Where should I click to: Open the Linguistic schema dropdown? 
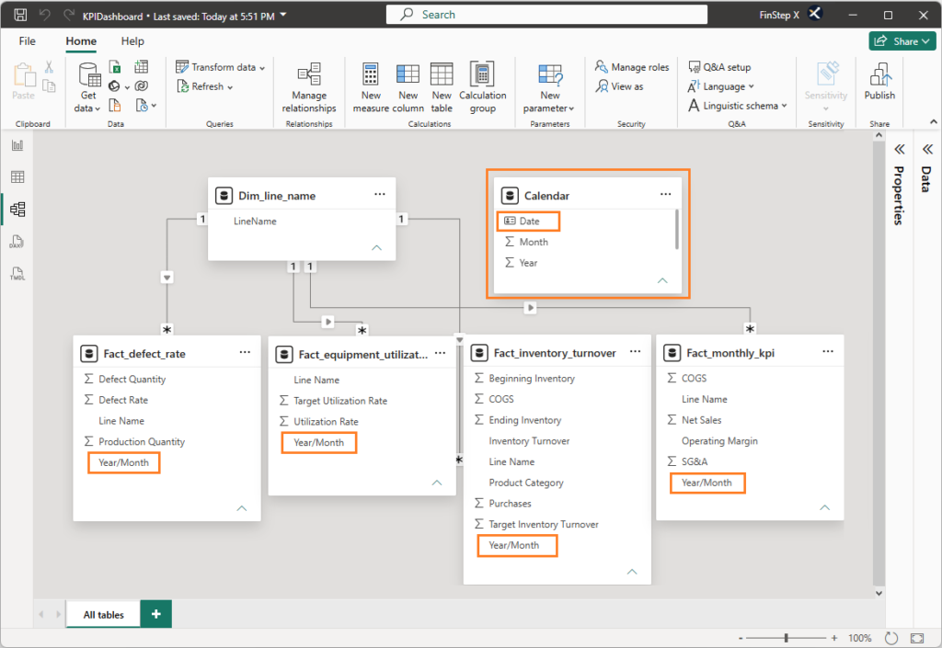coord(737,106)
